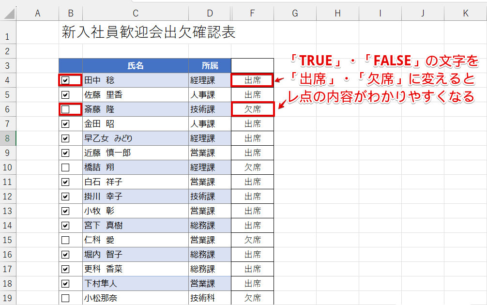
Task: Toggle the checkbox for 掛川 幸子
Action: (65, 196)
